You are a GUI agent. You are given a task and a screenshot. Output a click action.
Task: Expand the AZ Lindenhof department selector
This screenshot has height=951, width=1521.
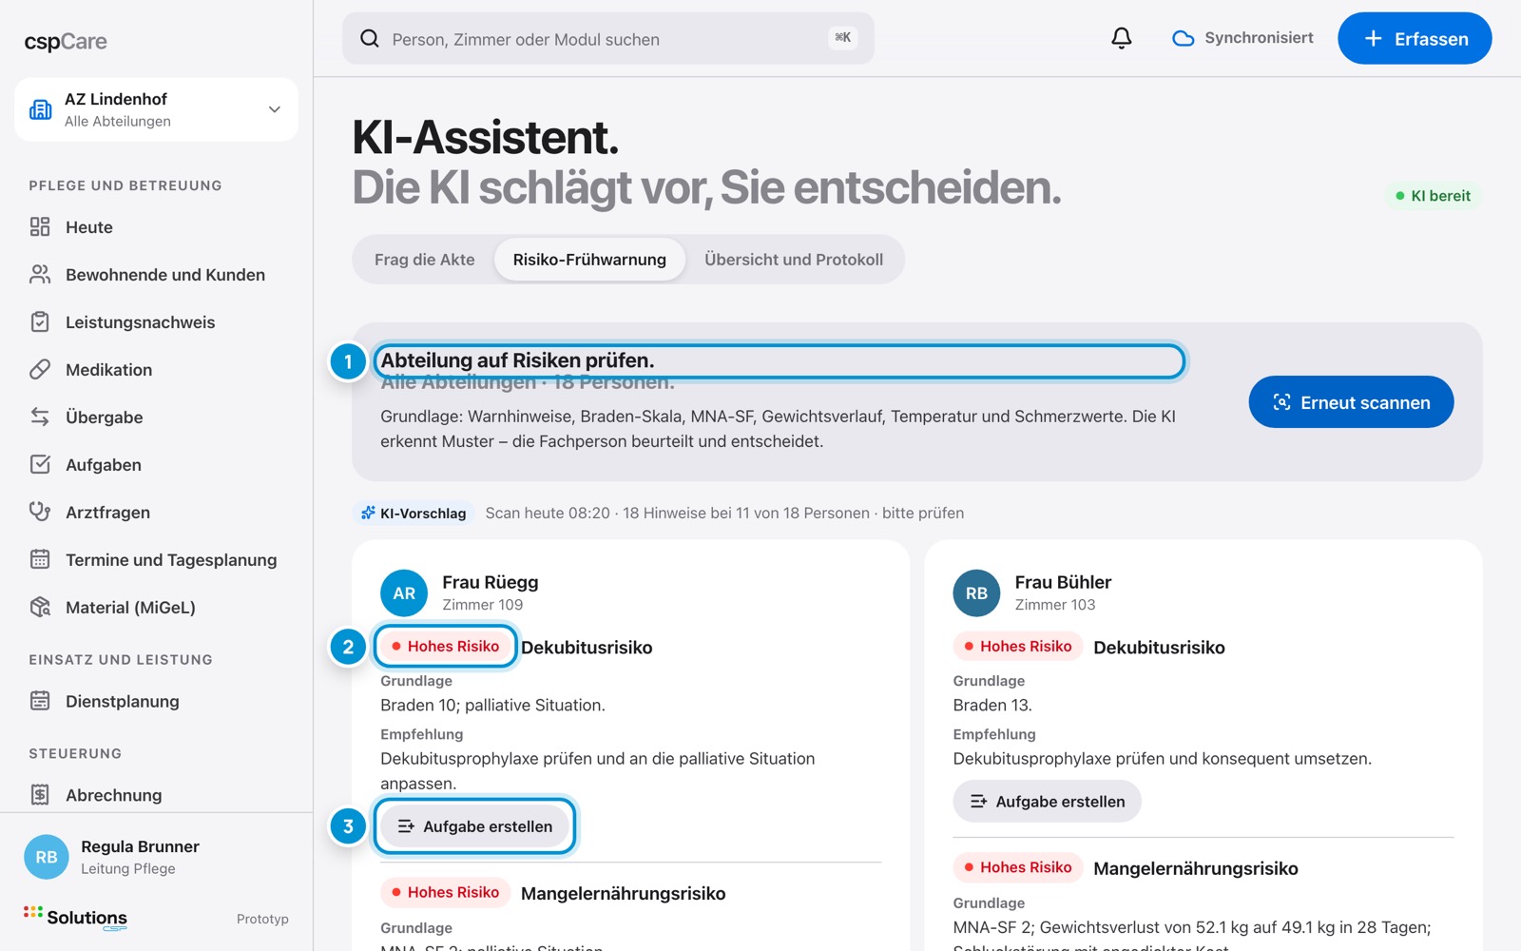point(156,109)
